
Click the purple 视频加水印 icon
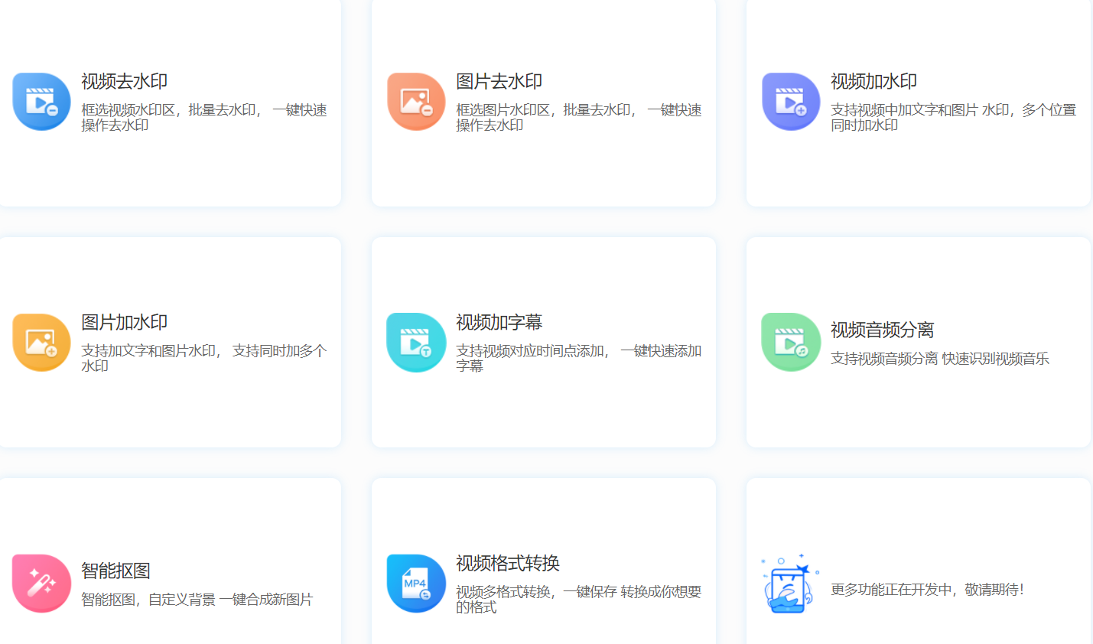791,102
